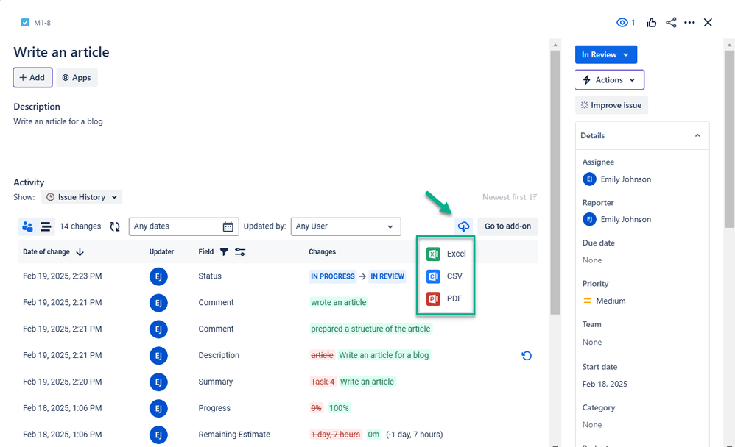This screenshot has height=447, width=735.
Task: Expand the Actions dropdown
Action: (x=609, y=79)
